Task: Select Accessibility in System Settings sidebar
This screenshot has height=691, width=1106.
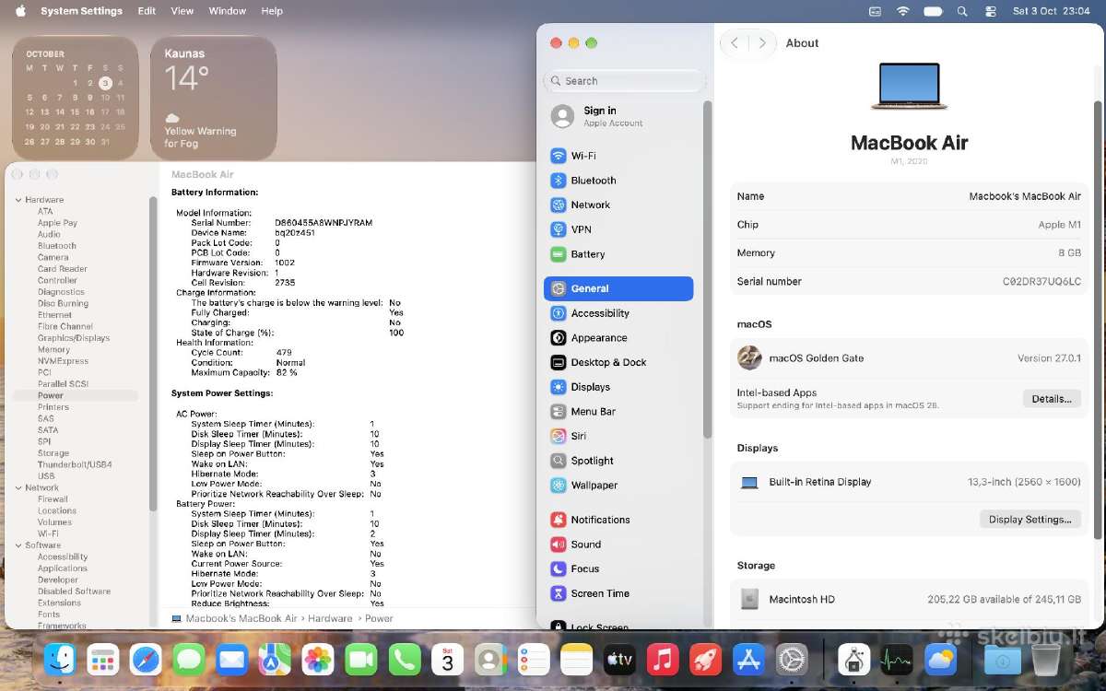Action: (618, 313)
